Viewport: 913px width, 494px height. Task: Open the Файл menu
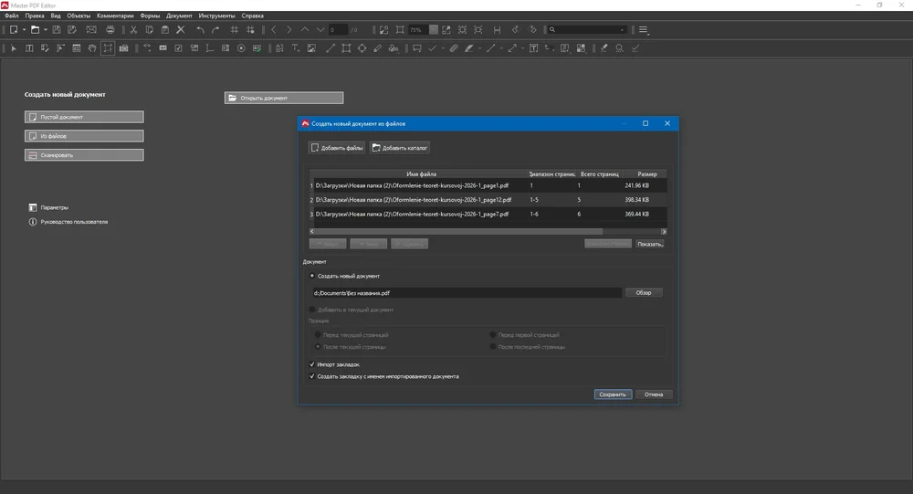point(12,16)
